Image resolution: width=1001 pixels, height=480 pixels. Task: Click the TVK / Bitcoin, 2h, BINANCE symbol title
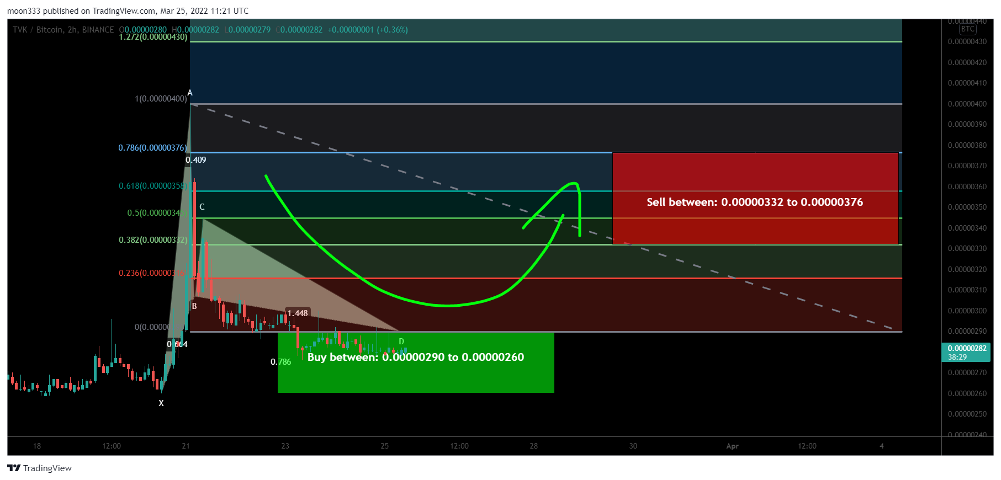pyautogui.click(x=63, y=30)
